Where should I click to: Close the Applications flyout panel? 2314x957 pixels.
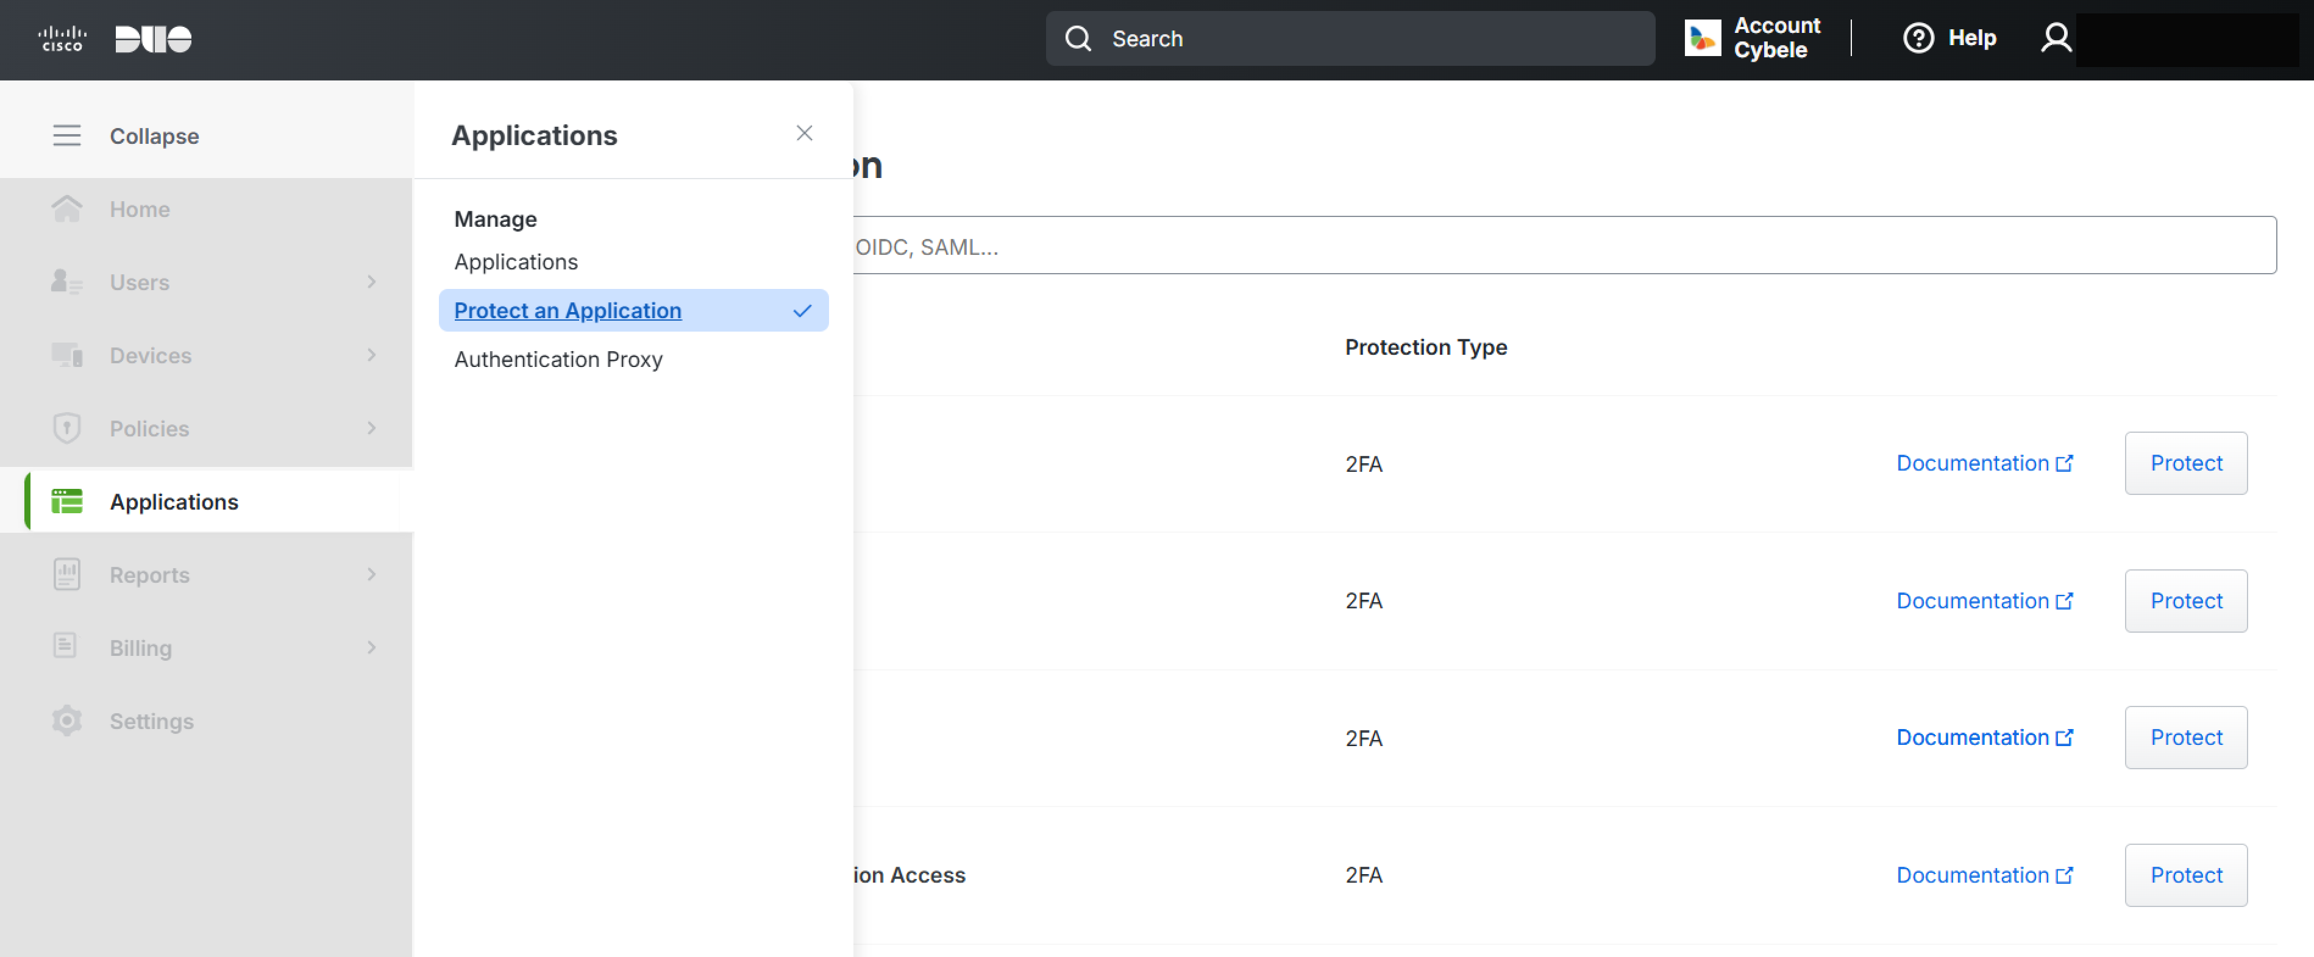(804, 134)
